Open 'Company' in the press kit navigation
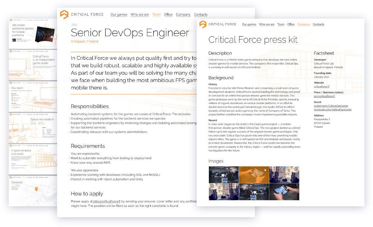The width and height of the screenshot is (373, 227). pyautogui.click(x=304, y=25)
